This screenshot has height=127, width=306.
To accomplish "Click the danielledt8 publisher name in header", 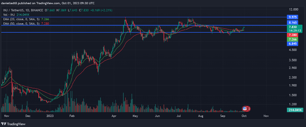I will pos(8,3).
